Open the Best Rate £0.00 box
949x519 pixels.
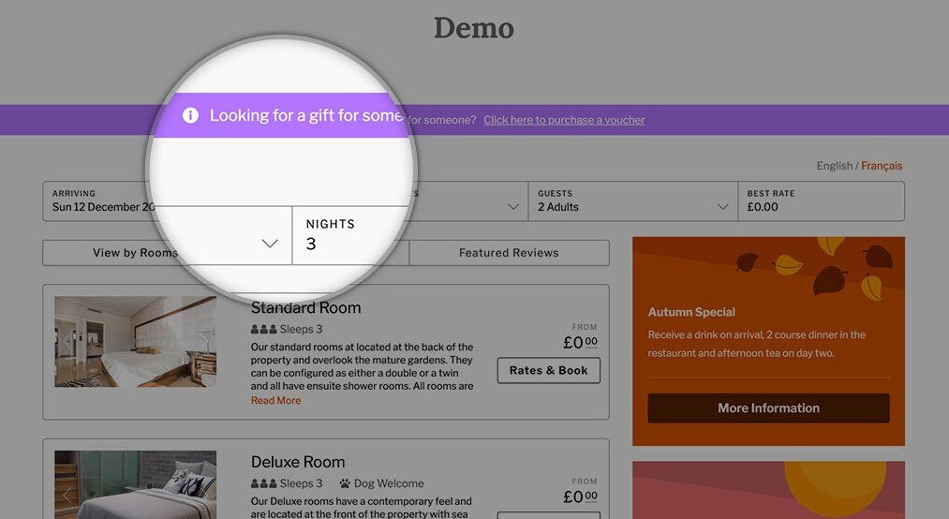[822, 200]
